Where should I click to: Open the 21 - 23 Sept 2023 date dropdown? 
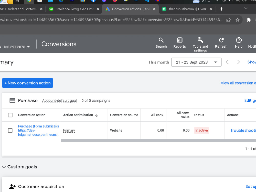(x=196, y=62)
